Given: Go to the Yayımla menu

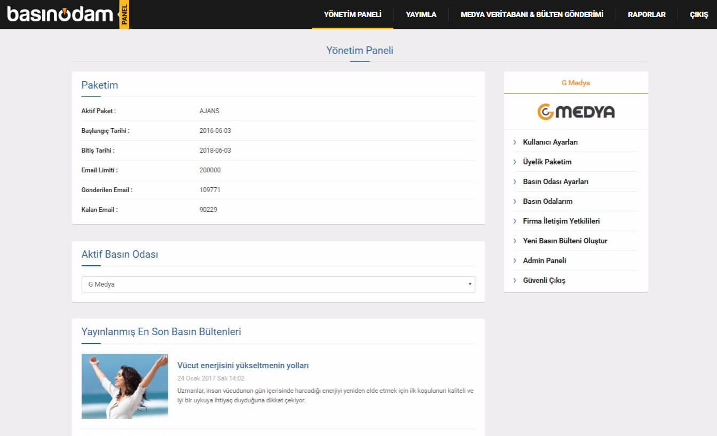Looking at the screenshot, I should [x=421, y=14].
